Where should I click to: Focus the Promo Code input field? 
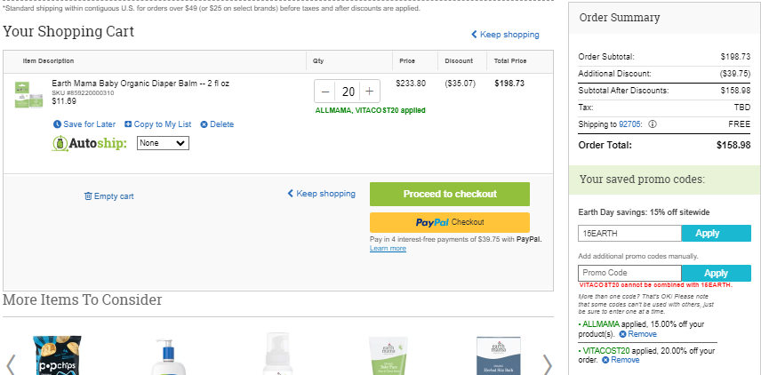coord(629,273)
